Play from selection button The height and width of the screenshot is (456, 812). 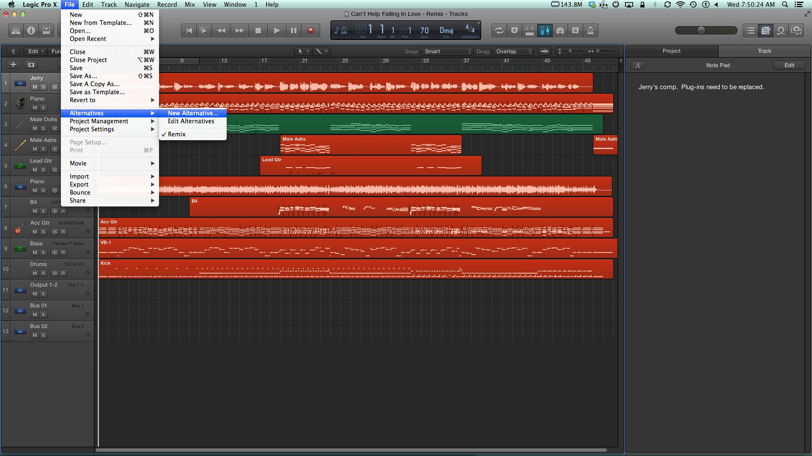click(x=204, y=30)
